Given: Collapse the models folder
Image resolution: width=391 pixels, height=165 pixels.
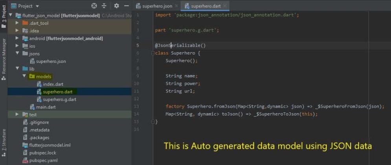Looking at the screenshot, I should pos(24,76).
